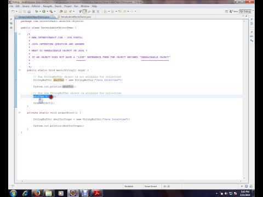Open the Run menu
The height and width of the screenshot is (197, 263).
click(76, 6)
